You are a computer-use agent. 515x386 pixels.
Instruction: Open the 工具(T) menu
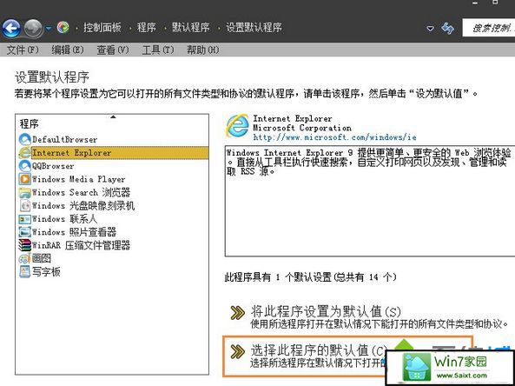[158, 50]
